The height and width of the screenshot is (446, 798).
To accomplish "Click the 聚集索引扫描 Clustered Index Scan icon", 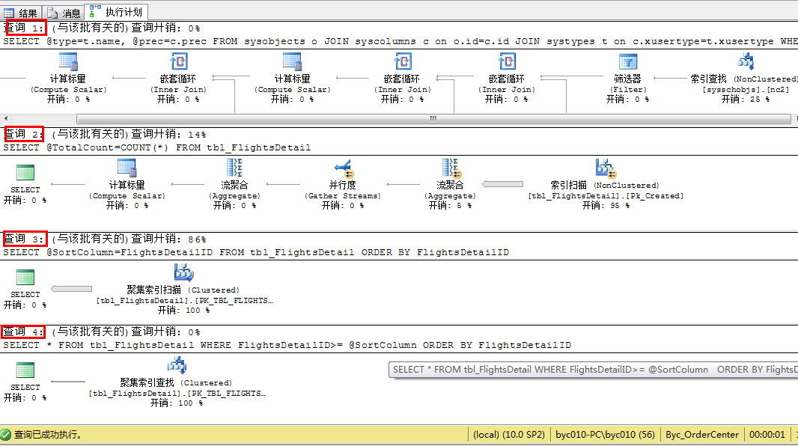I will [x=183, y=274].
